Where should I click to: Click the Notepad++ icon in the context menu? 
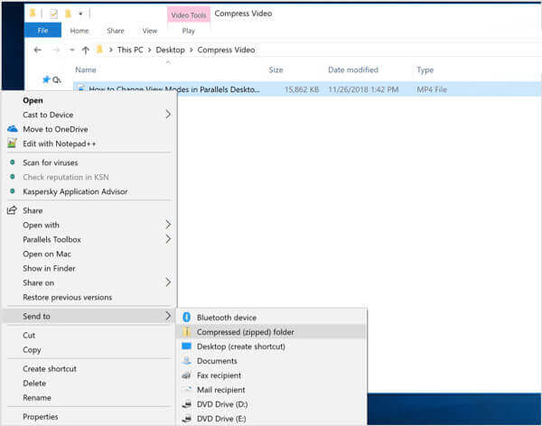click(12, 143)
